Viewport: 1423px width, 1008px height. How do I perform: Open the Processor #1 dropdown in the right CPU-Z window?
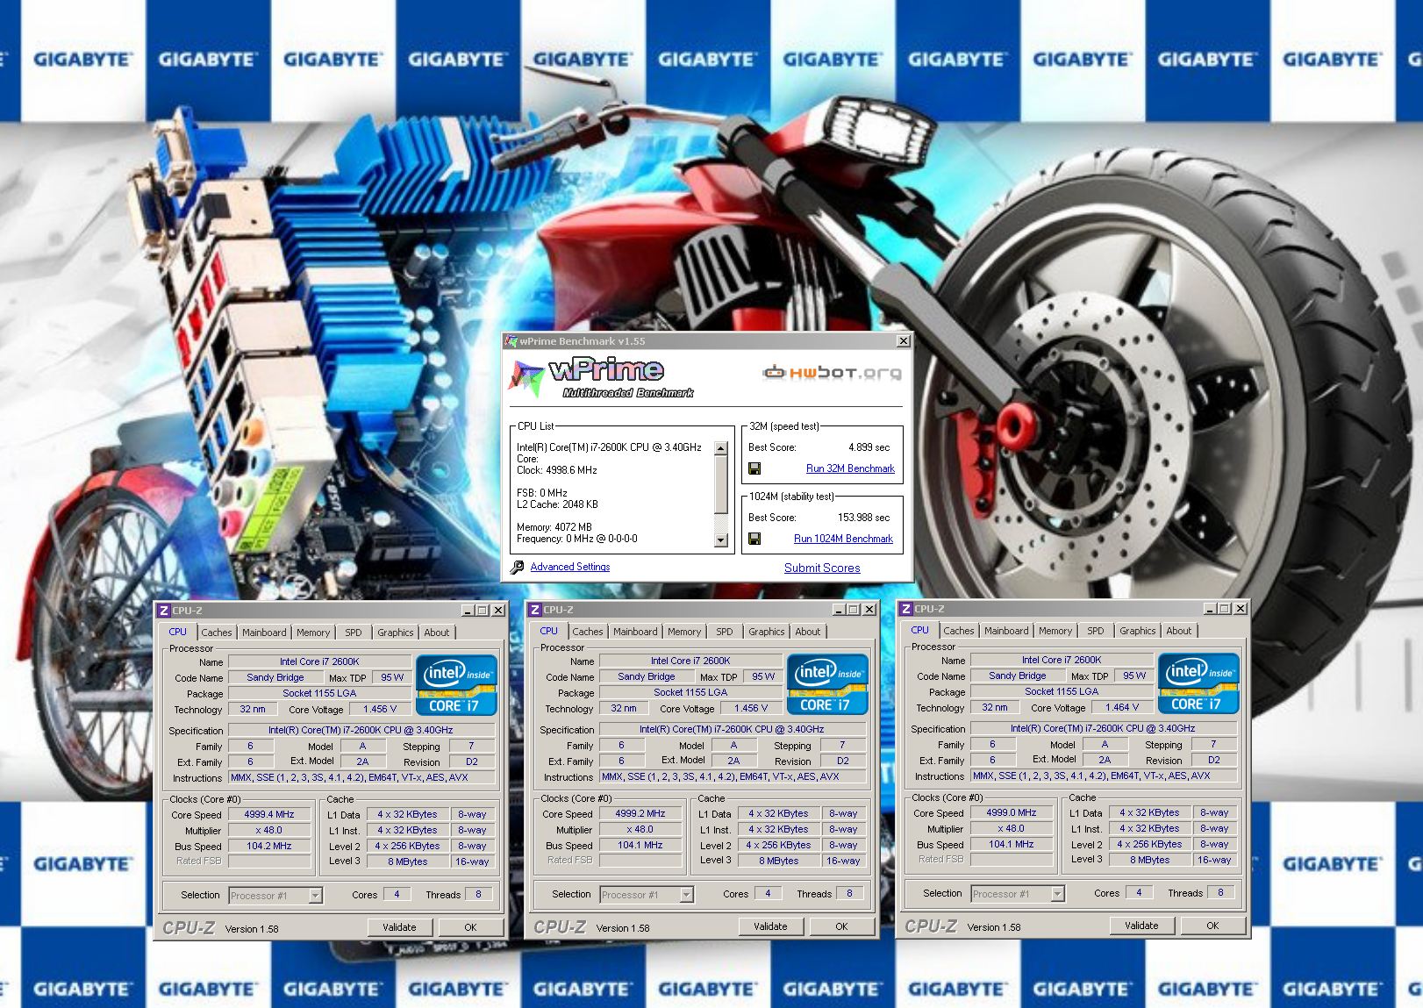[x=1057, y=894]
